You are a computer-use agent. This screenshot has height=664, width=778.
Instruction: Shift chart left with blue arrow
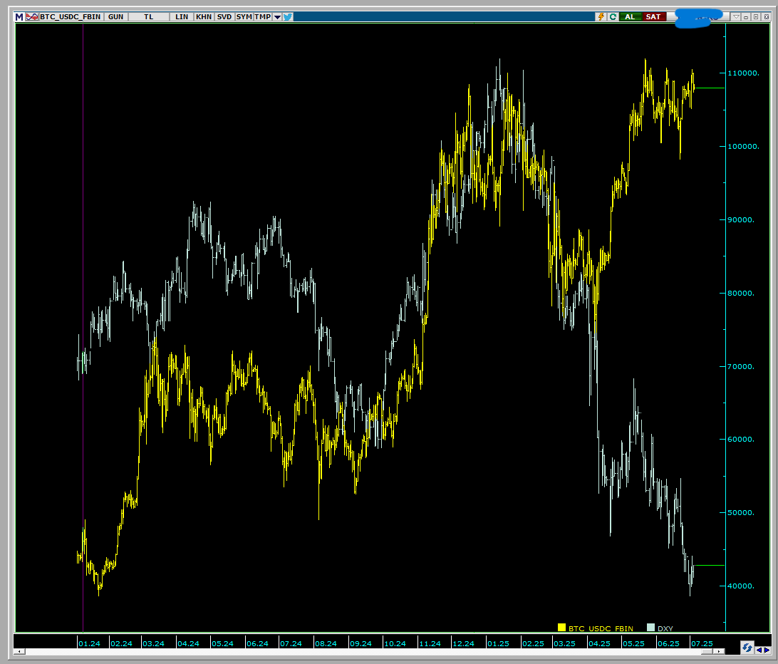point(759,649)
